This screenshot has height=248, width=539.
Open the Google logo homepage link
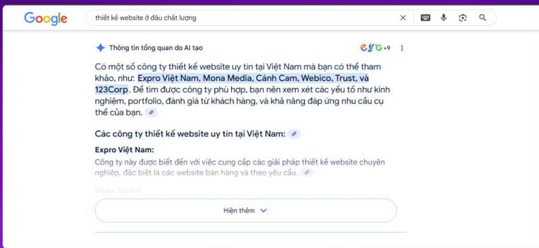pyautogui.click(x=46, y=19)
